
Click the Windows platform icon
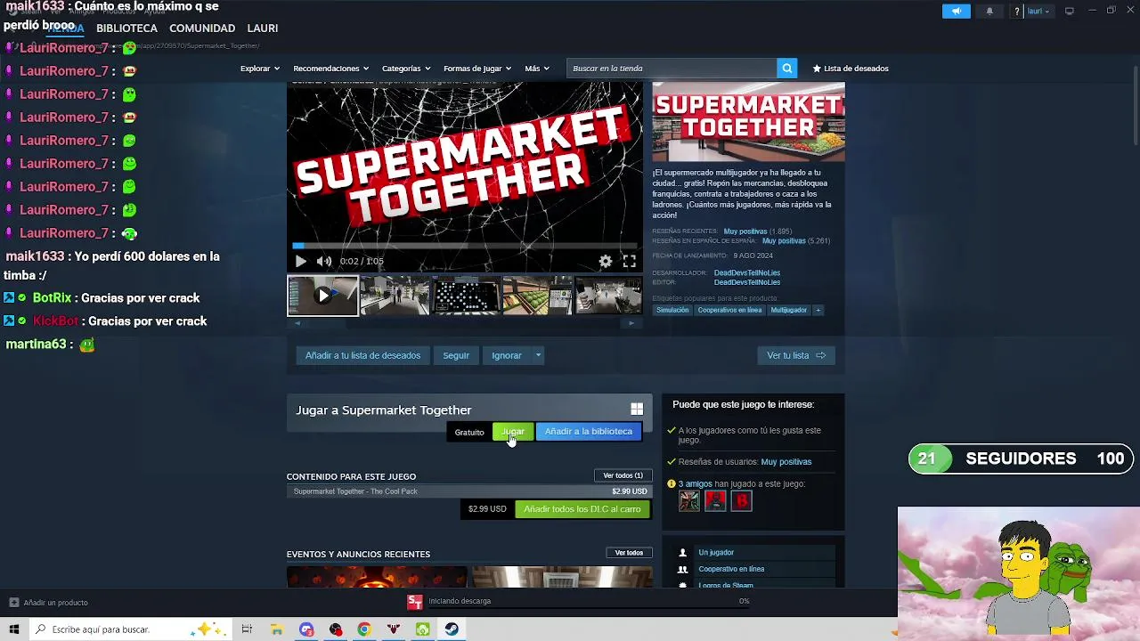click(637, 409)
